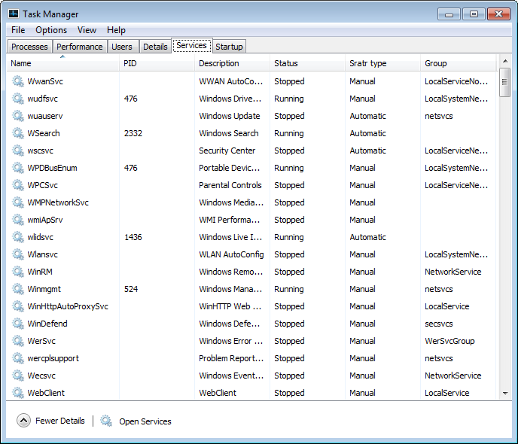Image resolution: width=518 pixels, height=444 pixels.
Task: Select the WinHttpAutoProxySvc service name
Action: tap(68, 306)
